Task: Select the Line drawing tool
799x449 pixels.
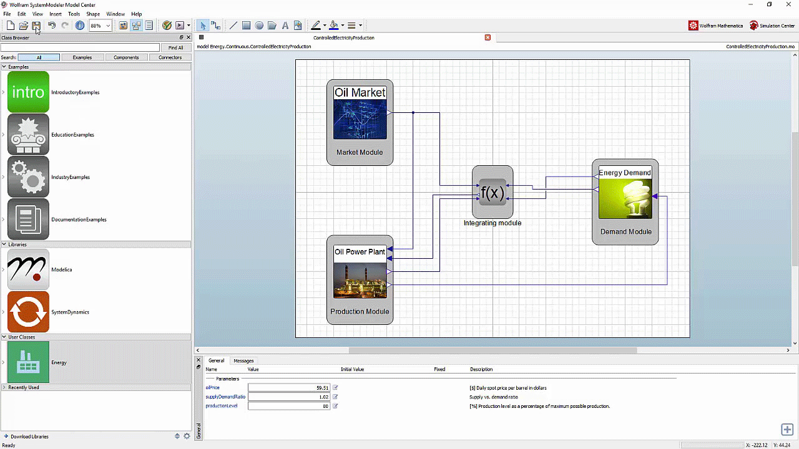Action: click(233, 26)
